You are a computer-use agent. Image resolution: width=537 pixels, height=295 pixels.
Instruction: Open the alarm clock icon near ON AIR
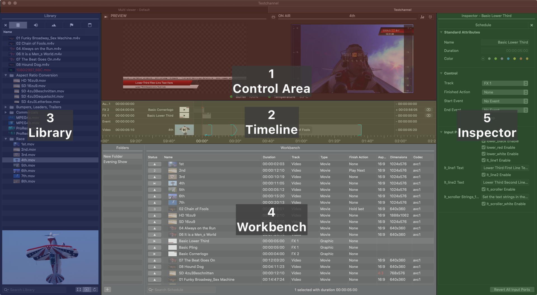(430, 17)
